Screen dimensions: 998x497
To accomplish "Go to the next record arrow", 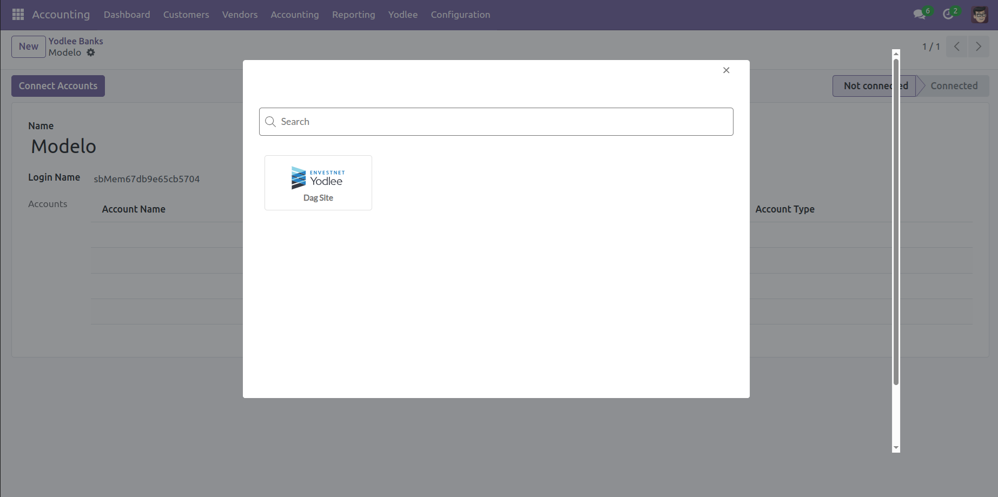I will pyautogui.click(x=978, y=47).
